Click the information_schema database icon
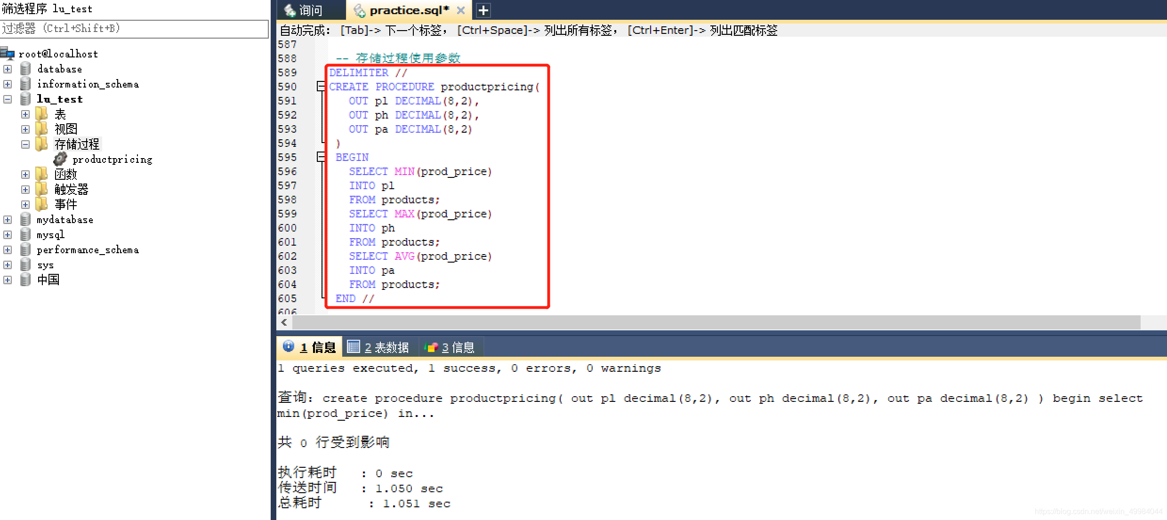Viewport: 1167px width, 520px height. pyautogui.click(x=25, y=84)
